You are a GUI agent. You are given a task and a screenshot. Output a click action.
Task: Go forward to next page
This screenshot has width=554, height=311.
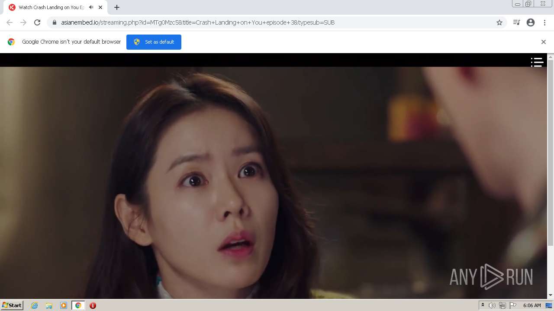coord(23,22)
